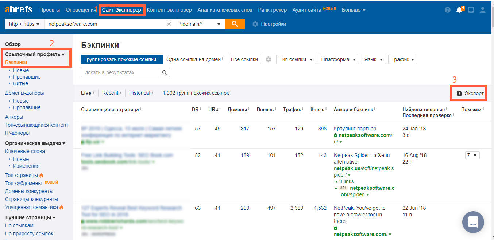Viewport: 494px width, 240px height.
Task: Click Экспорт button
Action: pos(470,93)
